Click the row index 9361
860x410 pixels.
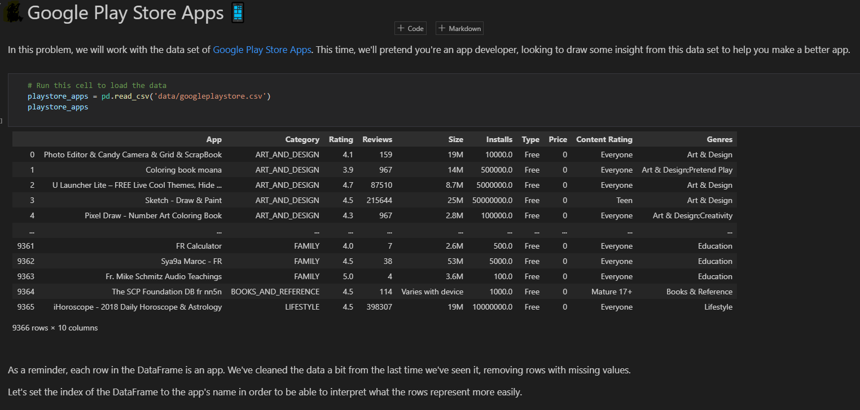(26, 246)
